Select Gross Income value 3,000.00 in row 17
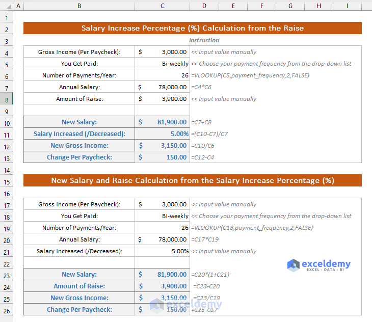This screenshot has height=322, width=372. tap(162, 204)
